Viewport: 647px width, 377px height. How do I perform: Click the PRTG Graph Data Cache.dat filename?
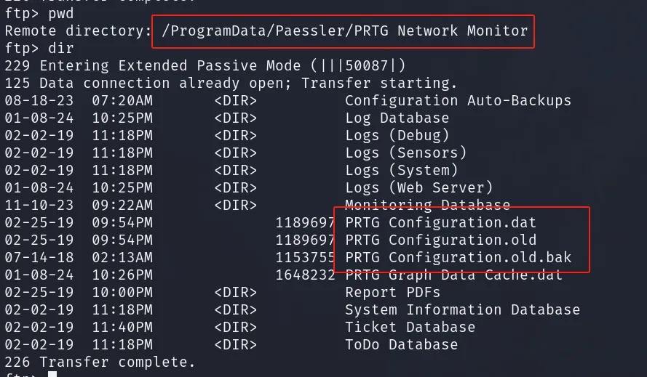[x=453, y=275]
